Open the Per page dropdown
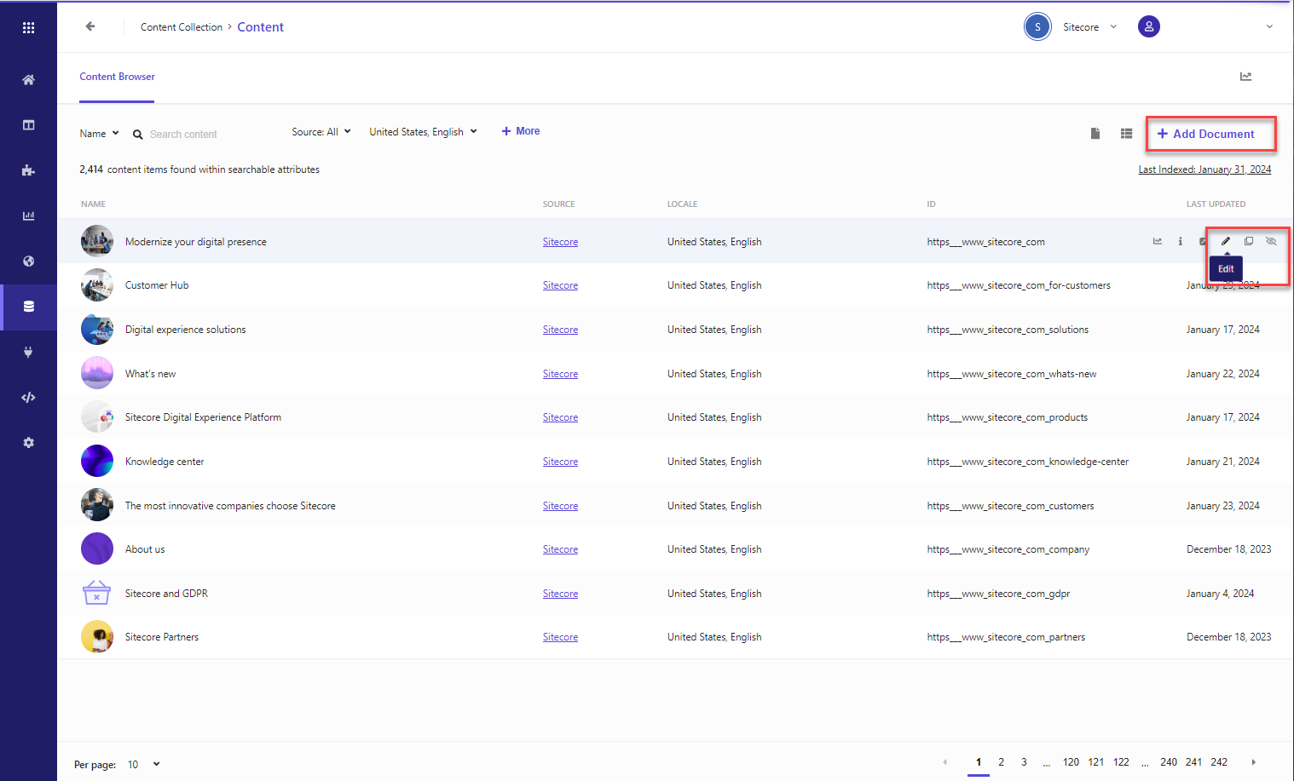 [x=143, y=765]
